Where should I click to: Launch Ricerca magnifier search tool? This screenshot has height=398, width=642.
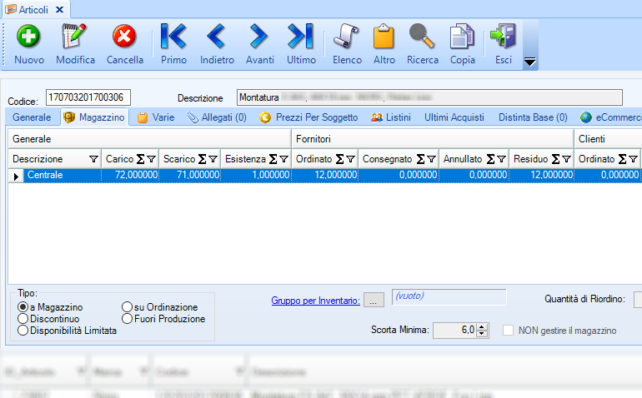422,37
